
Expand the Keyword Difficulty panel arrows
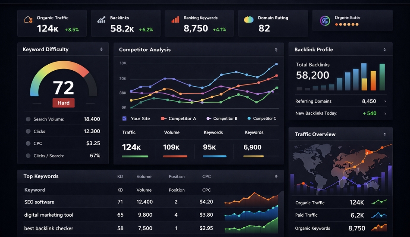click(x=101, y=49)
